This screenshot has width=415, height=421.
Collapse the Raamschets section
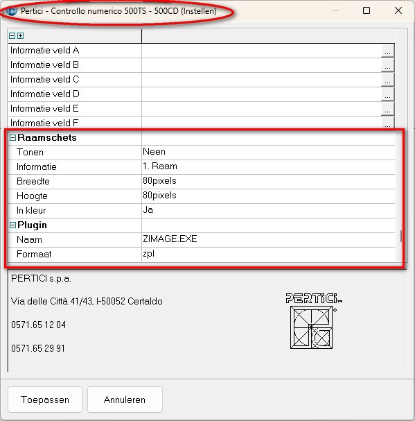12,138
